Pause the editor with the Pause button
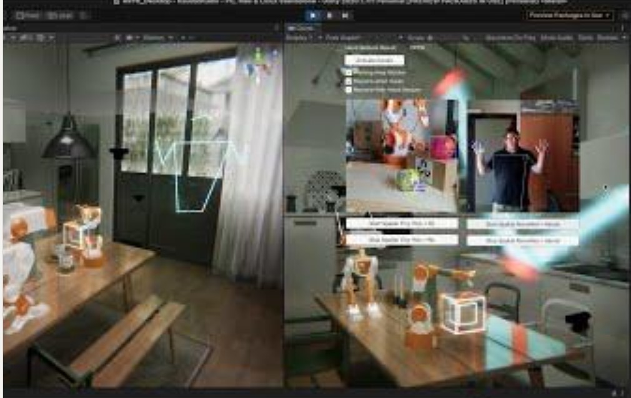Image resolution: width=631 pixels, height=398 pixels. (329, 16)
